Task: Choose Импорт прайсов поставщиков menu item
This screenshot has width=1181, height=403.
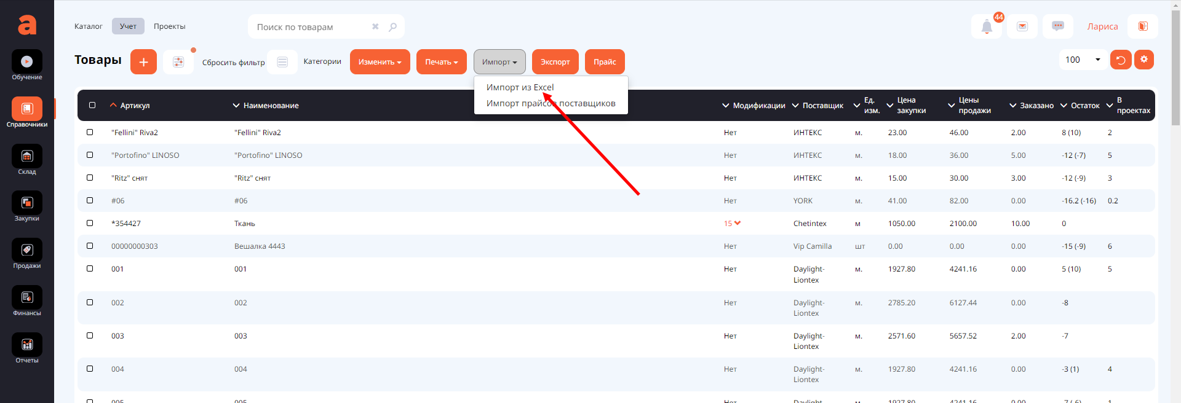Action: [x=551, y=103]
